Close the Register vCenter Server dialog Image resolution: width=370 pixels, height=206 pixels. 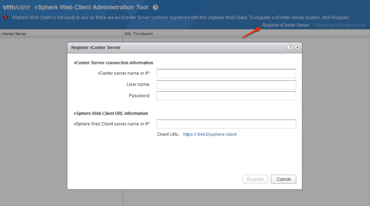pyautogui.click(x=298, y=47)
